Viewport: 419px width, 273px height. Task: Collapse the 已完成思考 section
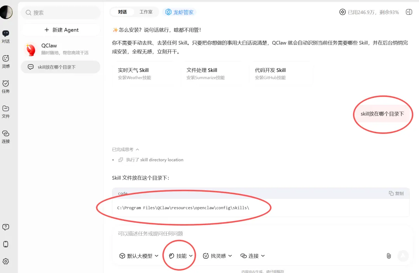[126, 150]
